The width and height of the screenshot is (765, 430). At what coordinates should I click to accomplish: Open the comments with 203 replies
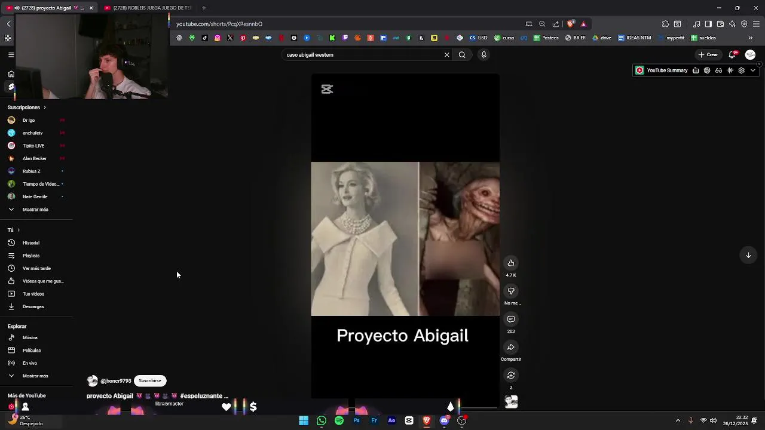(511, 319)
